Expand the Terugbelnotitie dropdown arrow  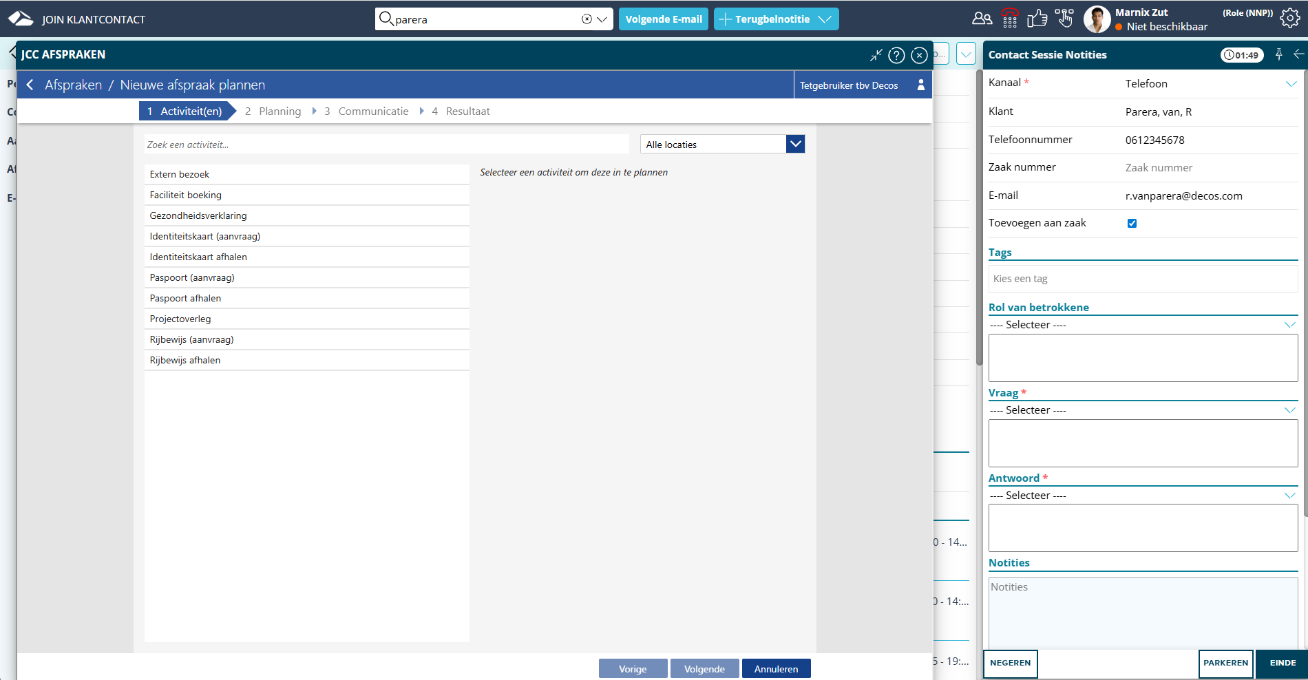[x=825, y=19]
